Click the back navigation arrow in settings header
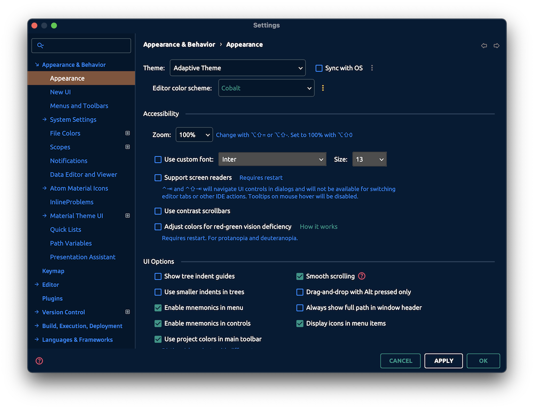 [484, 45]
